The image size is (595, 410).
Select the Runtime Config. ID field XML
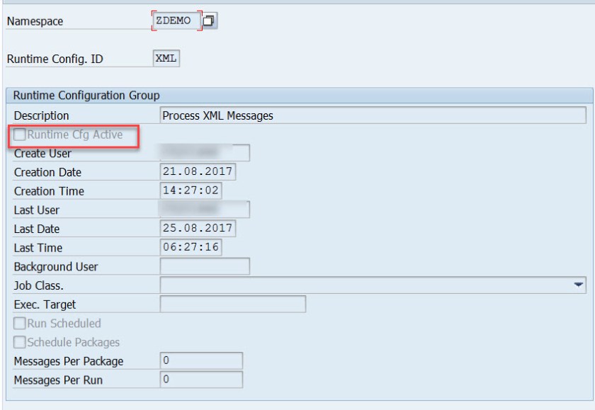[x=166, y=58]
